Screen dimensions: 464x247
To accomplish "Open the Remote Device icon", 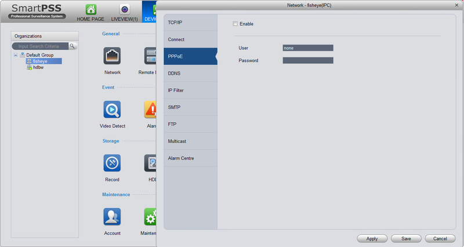I will pyautogui.click(x=150, y=56).
